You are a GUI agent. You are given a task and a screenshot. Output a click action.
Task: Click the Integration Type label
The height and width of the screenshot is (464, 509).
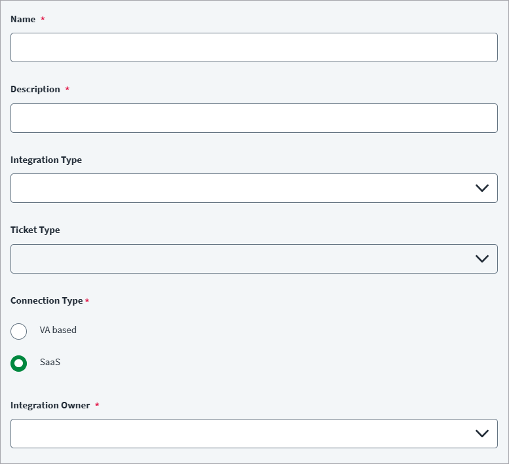pyautogui.click(x=46, y=160)
